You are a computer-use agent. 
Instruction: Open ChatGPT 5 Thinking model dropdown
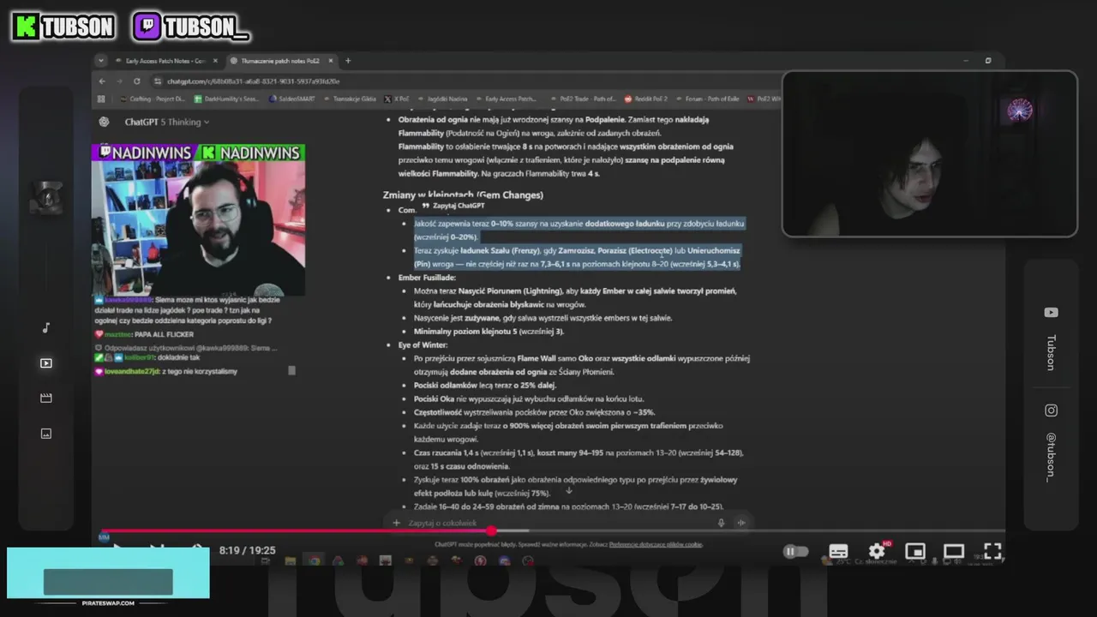[166, 122]
